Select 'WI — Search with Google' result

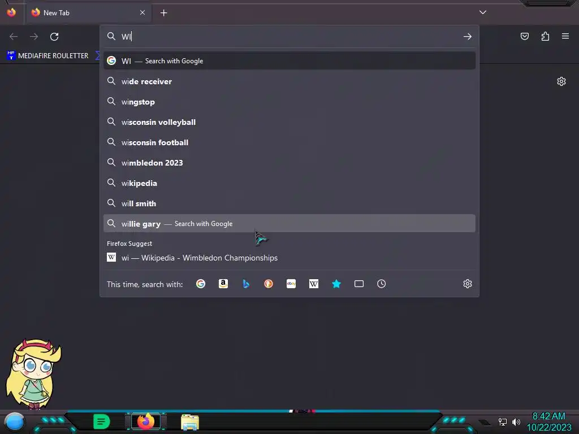289,61
